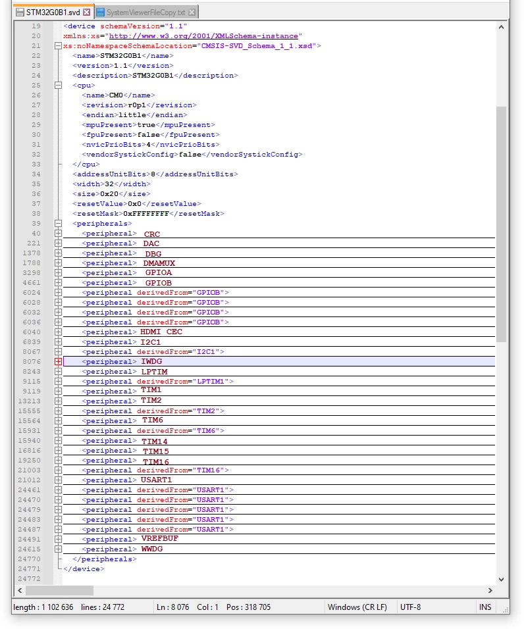The height and width of the screenshot is (629, 524).
Task: Click the length : 1 102 636 status text
Action: (x=43, y=607)
